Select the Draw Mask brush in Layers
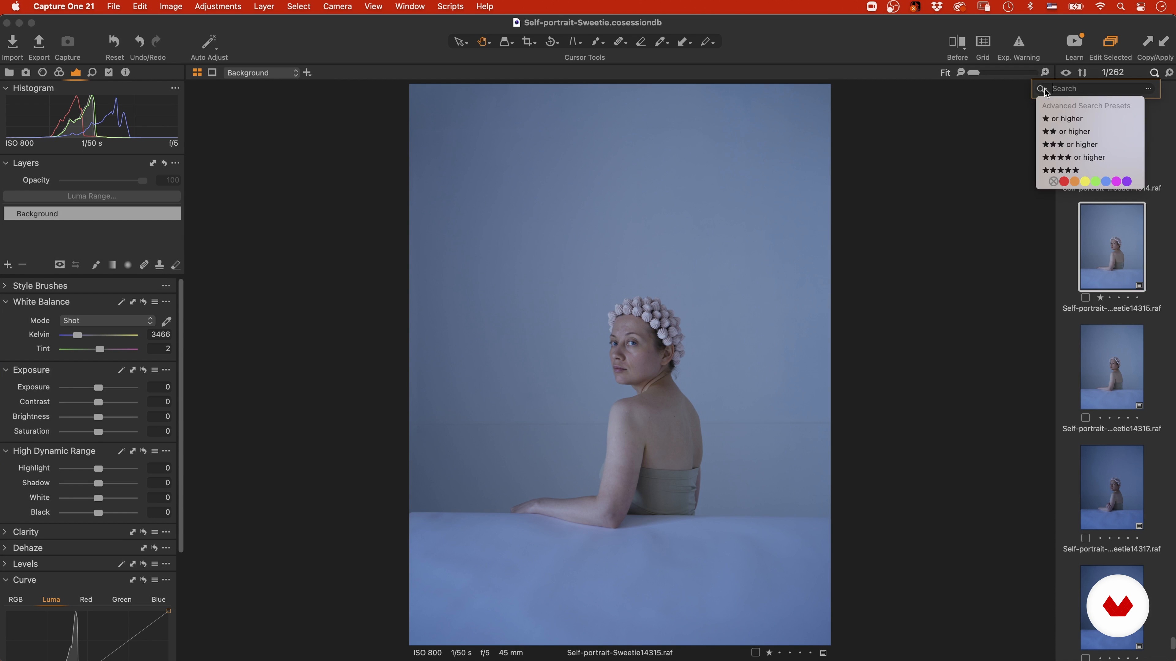 (96, 265)
